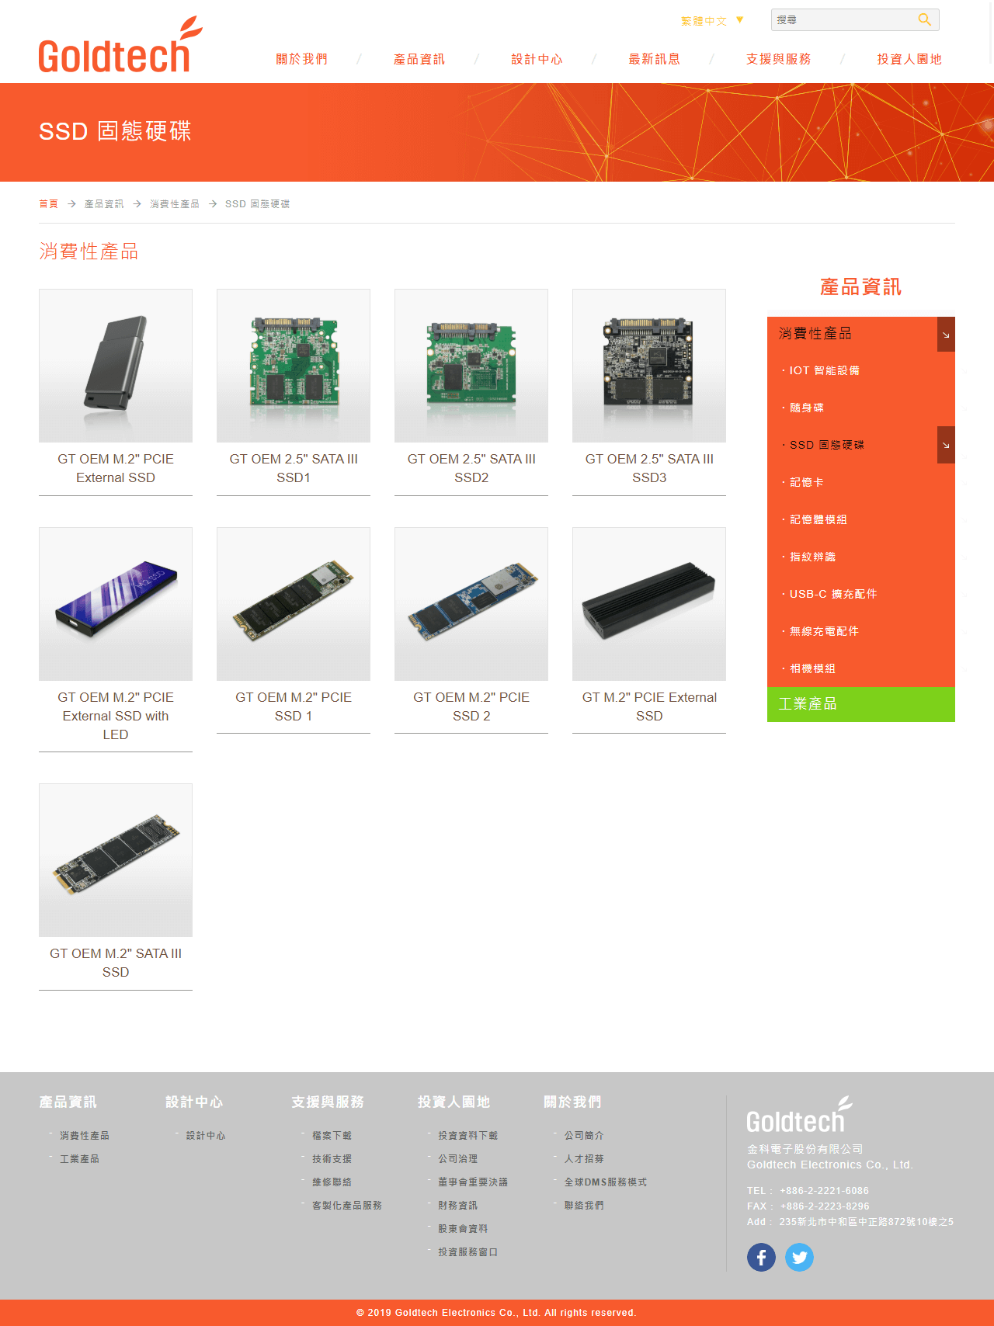Collapse the 消費性產品 sidebar arrow
Viewport: 994px width, 1326px height.
(946, 334)
